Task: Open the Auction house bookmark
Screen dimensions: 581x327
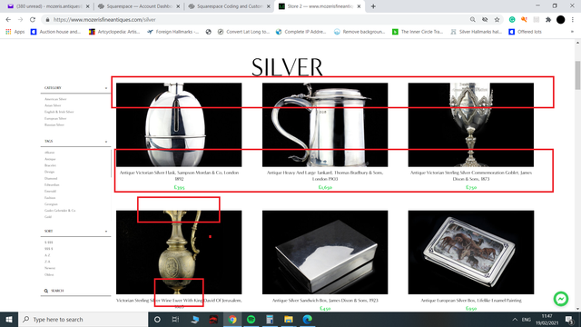Action: coord(55,32)
